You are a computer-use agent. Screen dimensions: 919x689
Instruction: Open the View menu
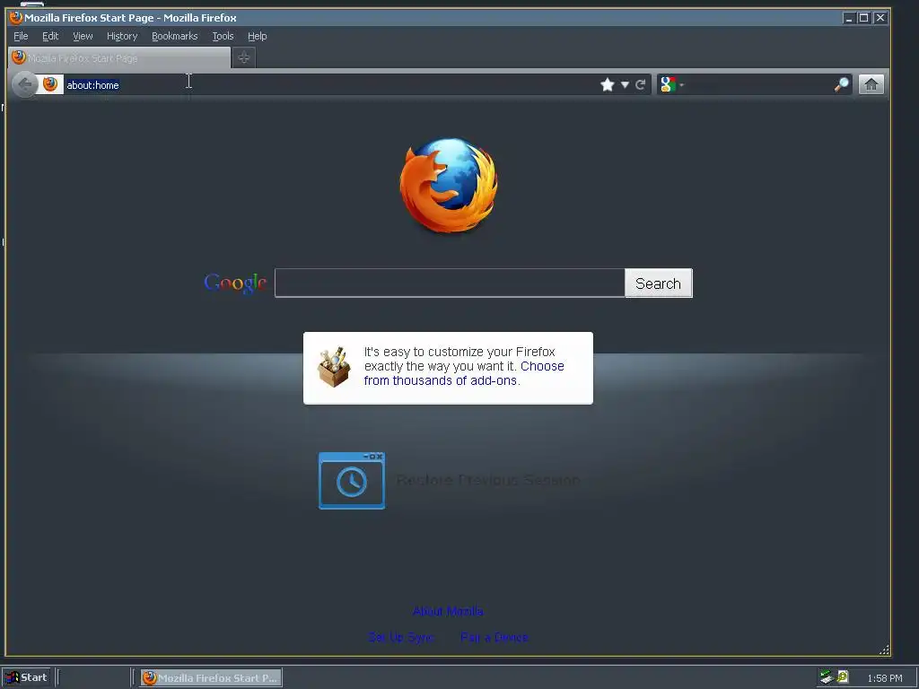pos(83,36)
